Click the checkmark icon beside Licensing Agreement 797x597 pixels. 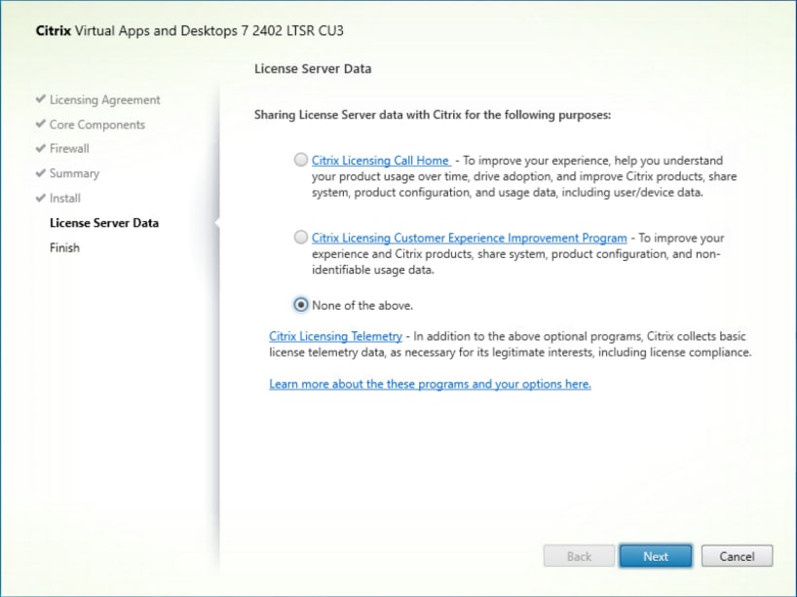[x=41, y=99]
